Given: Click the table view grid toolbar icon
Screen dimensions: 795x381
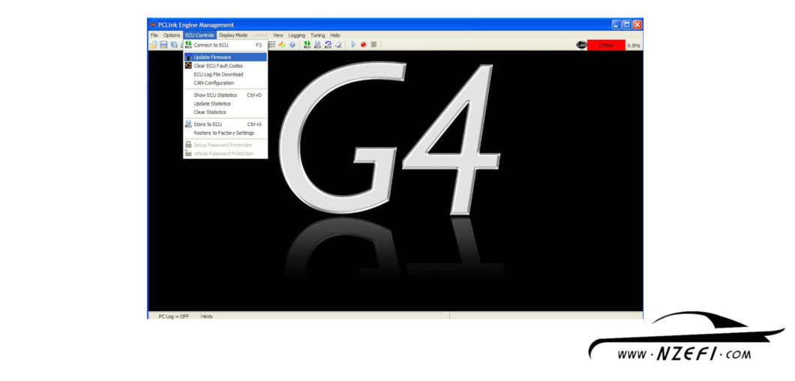Looking at the screenshot, I should (272, 45).
